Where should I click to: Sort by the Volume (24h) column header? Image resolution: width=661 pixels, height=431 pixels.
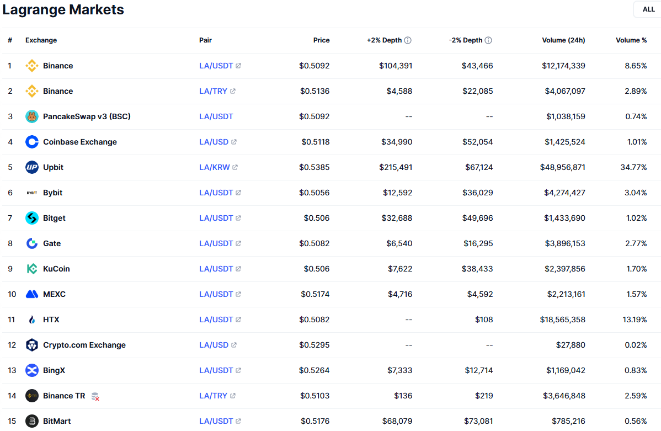coord(563,40)
